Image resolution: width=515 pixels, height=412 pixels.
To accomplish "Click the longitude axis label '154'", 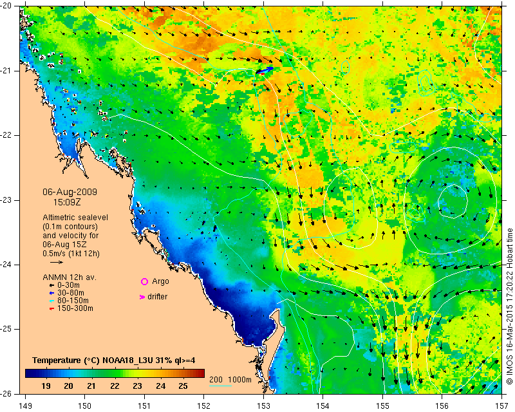I will (323, 406).
